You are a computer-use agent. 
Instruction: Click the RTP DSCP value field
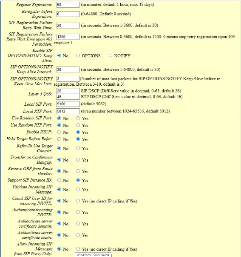(x=68, y=97)
